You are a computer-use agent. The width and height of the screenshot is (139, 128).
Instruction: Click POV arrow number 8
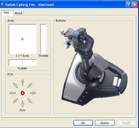pos(16,85)
